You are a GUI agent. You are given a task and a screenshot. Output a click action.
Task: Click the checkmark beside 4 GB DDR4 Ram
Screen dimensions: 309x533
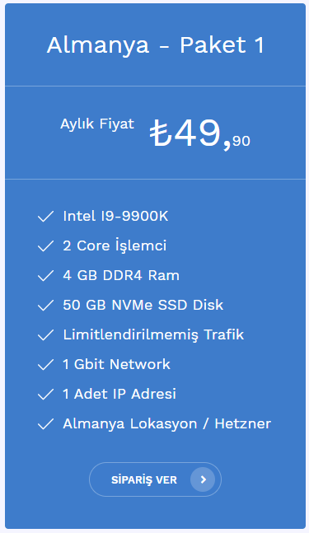tap(45, 276)
